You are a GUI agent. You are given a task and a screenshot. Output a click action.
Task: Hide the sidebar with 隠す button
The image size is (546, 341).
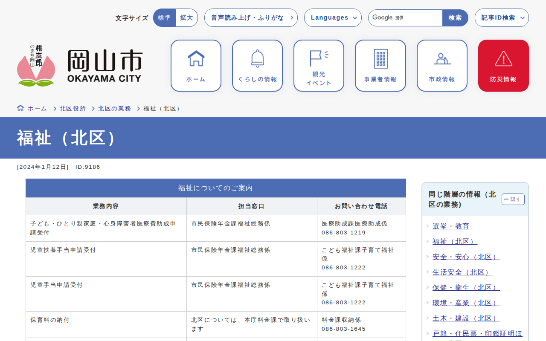point(513,199)
